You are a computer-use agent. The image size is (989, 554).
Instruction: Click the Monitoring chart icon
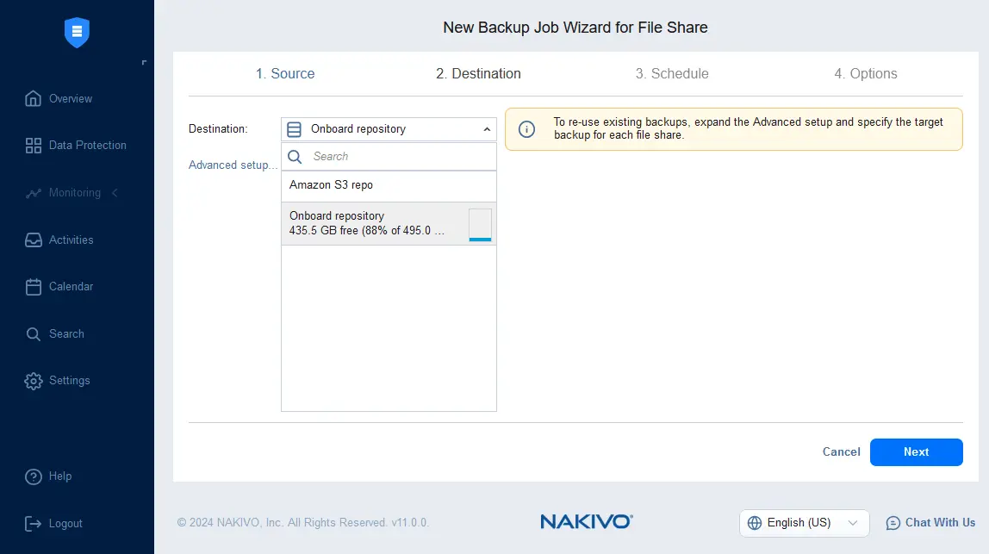coord(34,193)
